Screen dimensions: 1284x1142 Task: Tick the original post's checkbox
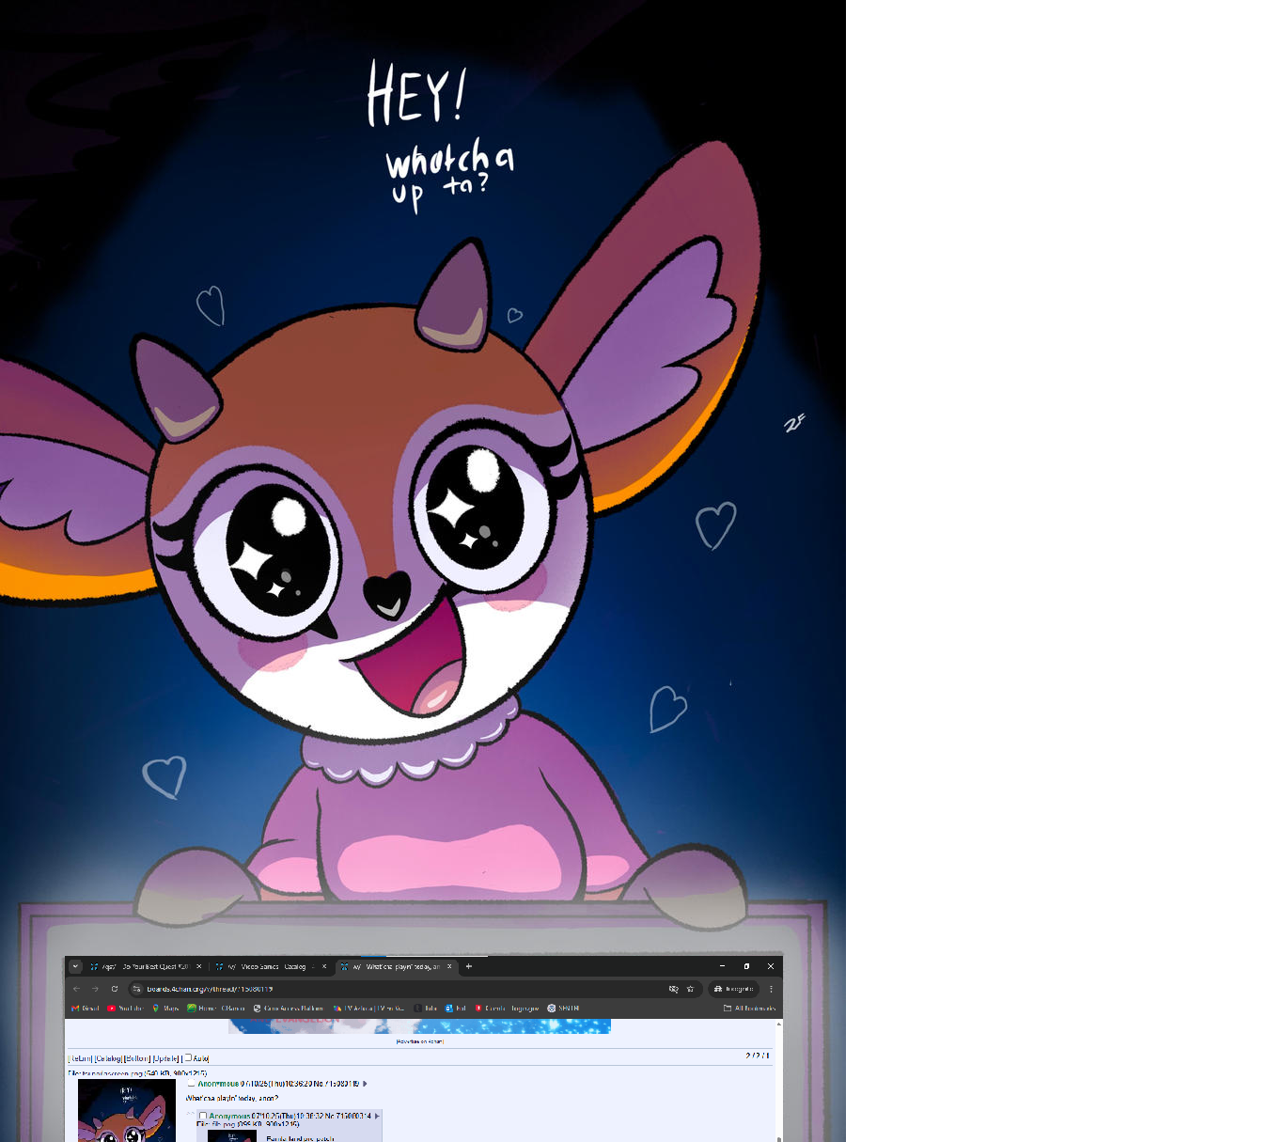(x=192, y=1084)
